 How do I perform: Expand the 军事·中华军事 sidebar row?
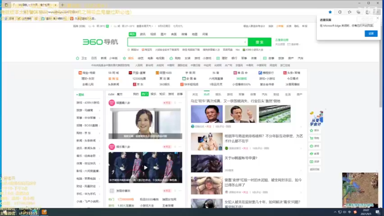coord(88,118)
